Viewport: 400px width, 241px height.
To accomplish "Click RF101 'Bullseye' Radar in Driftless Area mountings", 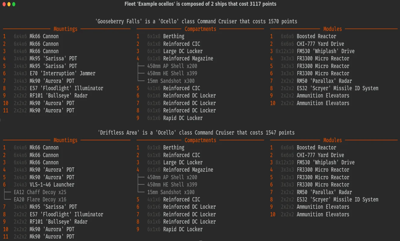I will click(58, 222).
